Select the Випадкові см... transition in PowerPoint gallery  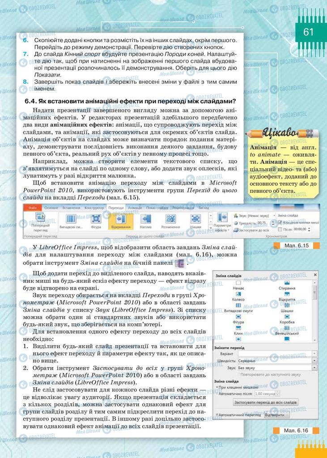tap(71, 221)
